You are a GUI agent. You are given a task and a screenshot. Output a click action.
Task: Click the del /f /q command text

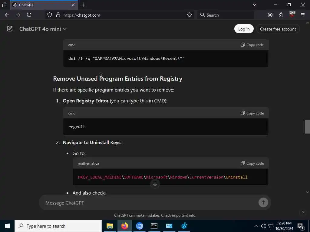126,58
